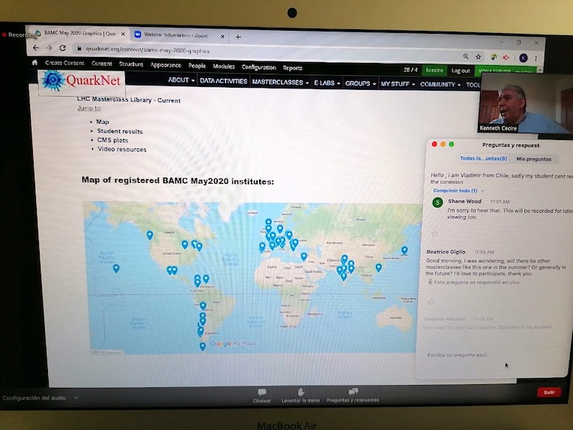Screen dimensions: 573x430
Task: Open audio options arrow beside Configuración del audio
Action: 76,398
